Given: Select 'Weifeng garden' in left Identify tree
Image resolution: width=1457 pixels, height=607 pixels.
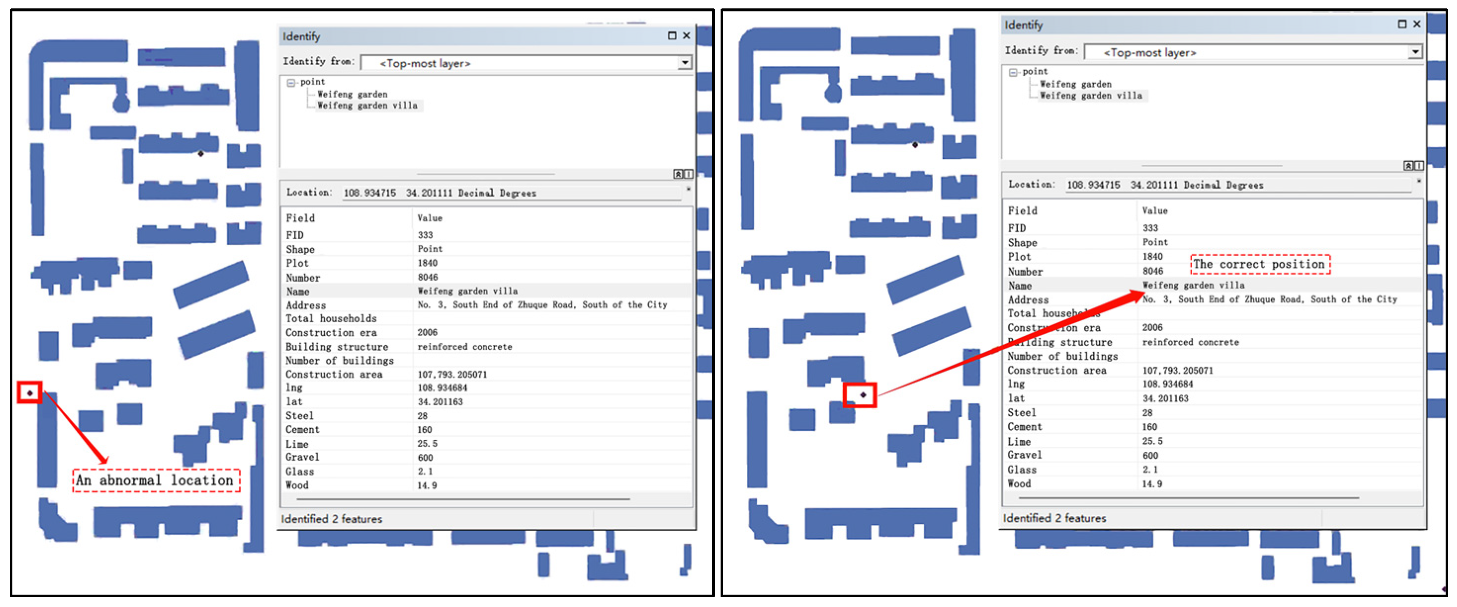Looking at the screenshot, I should click(352, 94).
